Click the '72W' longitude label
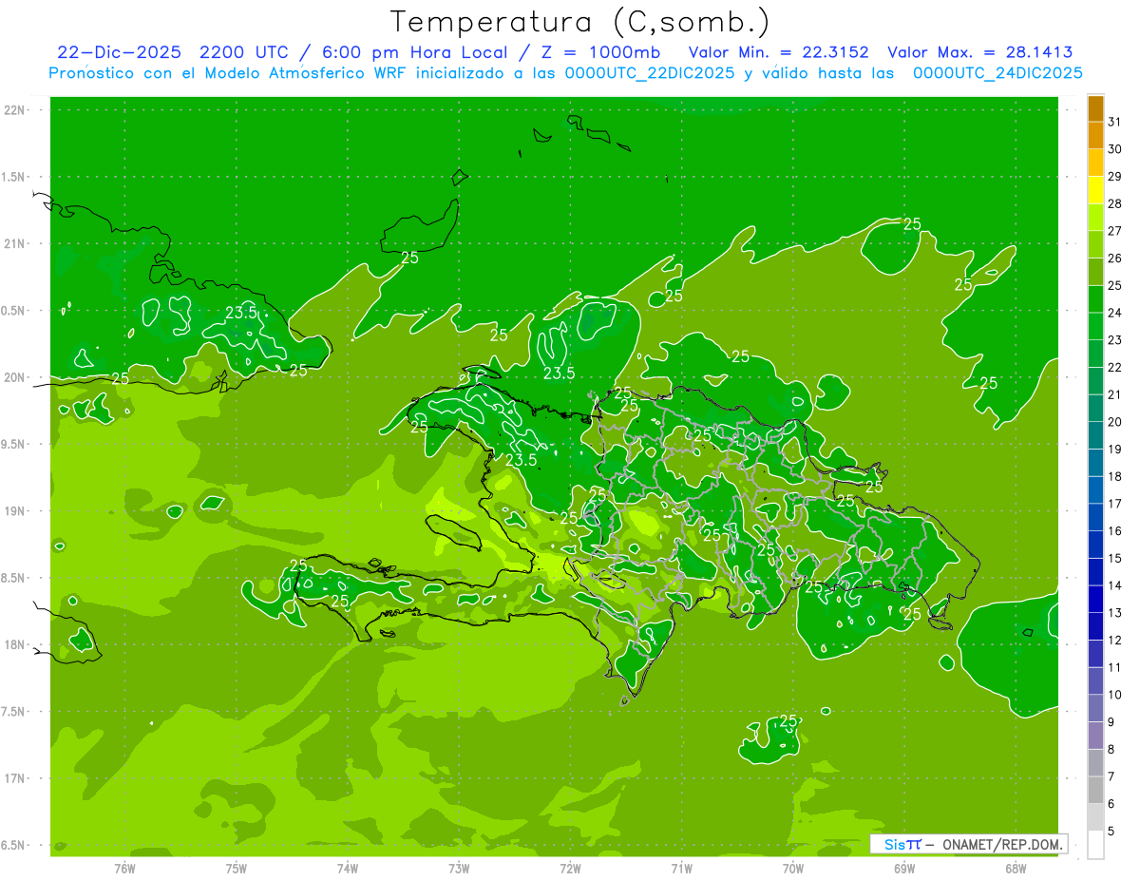This screenshot has height=881, width=1140. pos(570,868)
